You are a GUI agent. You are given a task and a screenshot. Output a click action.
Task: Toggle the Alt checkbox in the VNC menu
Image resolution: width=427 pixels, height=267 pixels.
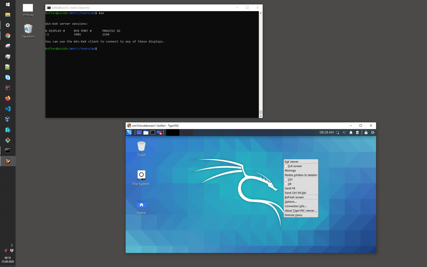pyautogui.click(x=286, y=184)
